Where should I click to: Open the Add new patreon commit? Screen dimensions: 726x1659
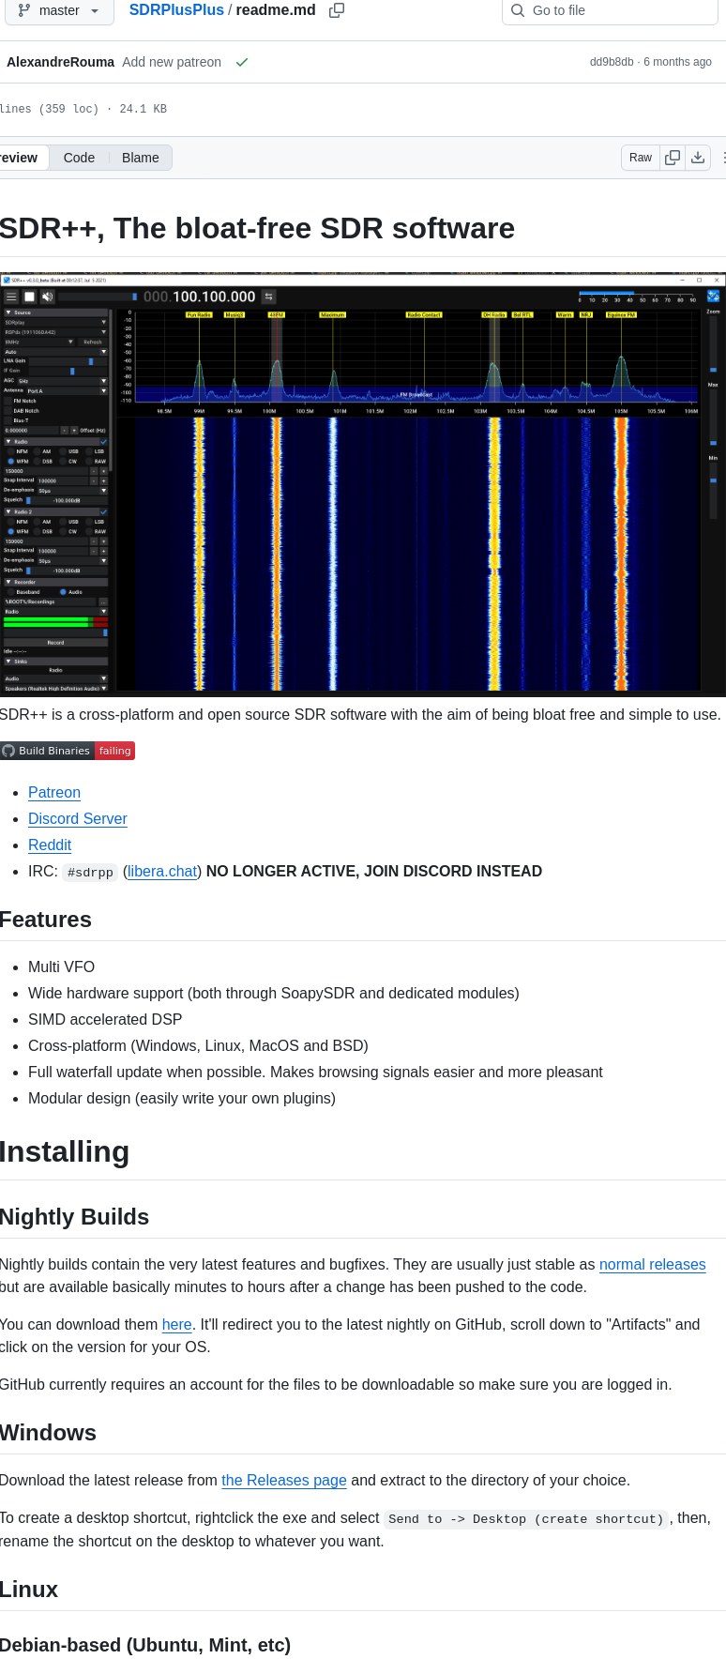point(172,62)
